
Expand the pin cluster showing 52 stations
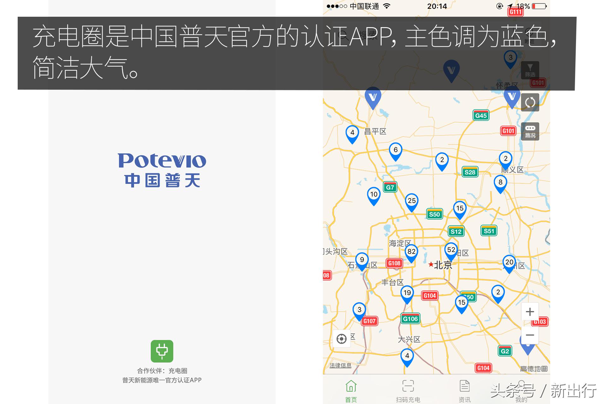point(451,249)
